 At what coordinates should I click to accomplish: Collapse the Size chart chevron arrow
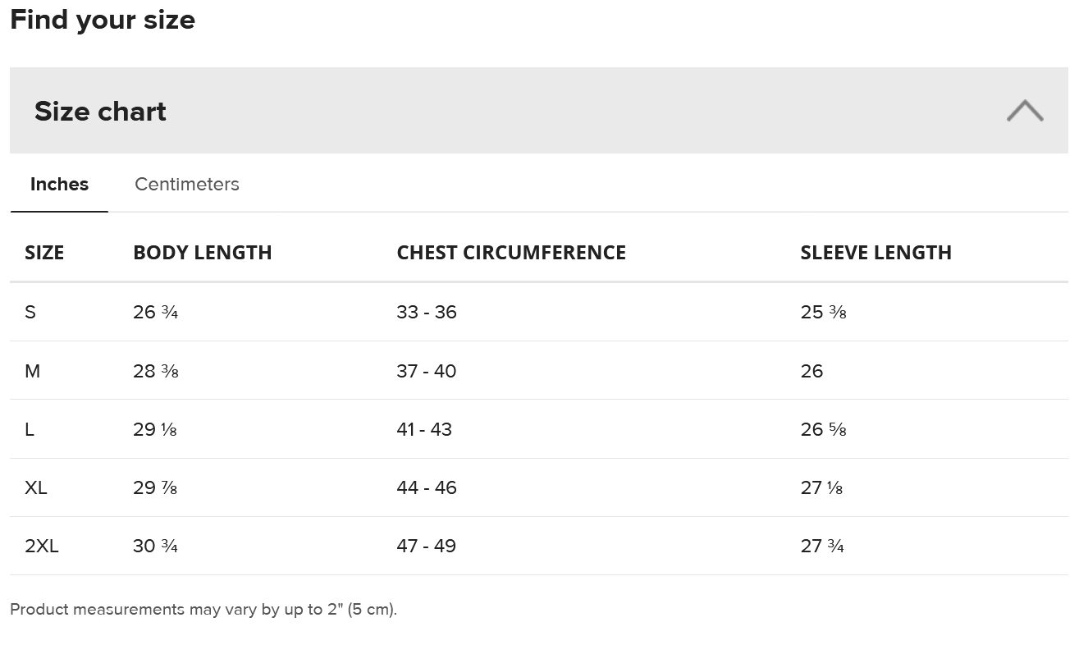point(1025,111)
